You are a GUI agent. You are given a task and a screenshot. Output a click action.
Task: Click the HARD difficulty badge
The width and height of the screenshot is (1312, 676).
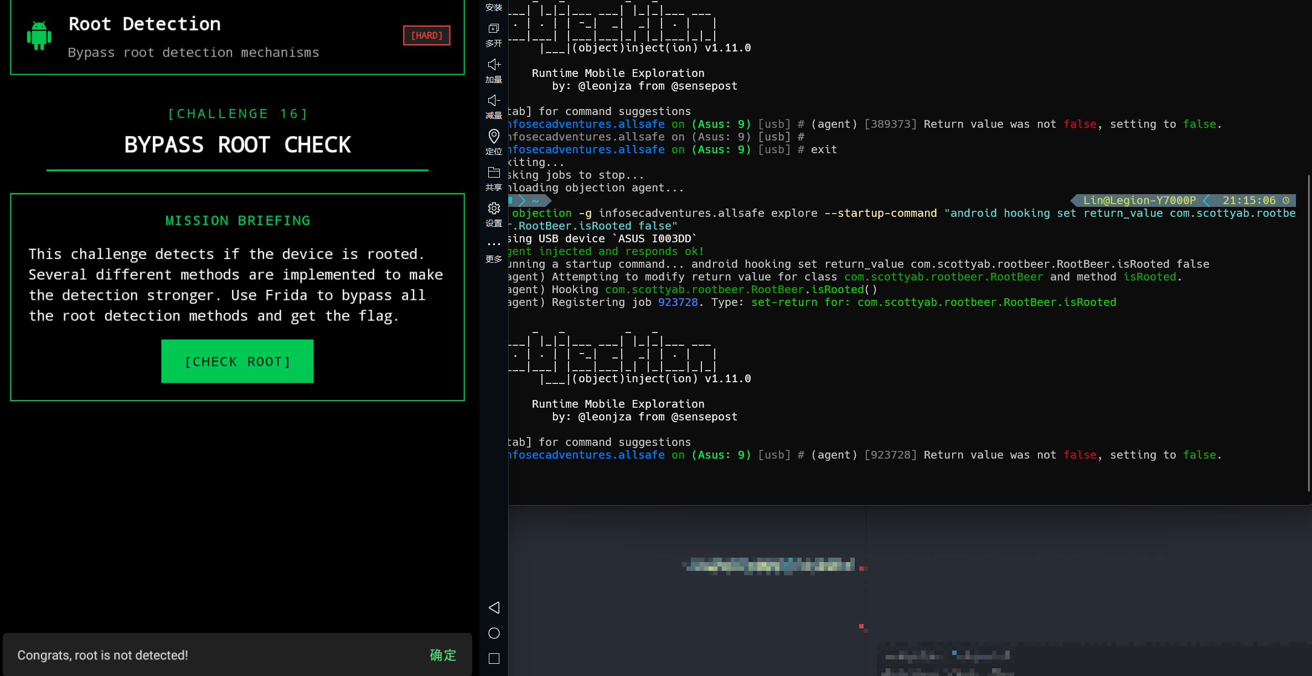[426, 35]
